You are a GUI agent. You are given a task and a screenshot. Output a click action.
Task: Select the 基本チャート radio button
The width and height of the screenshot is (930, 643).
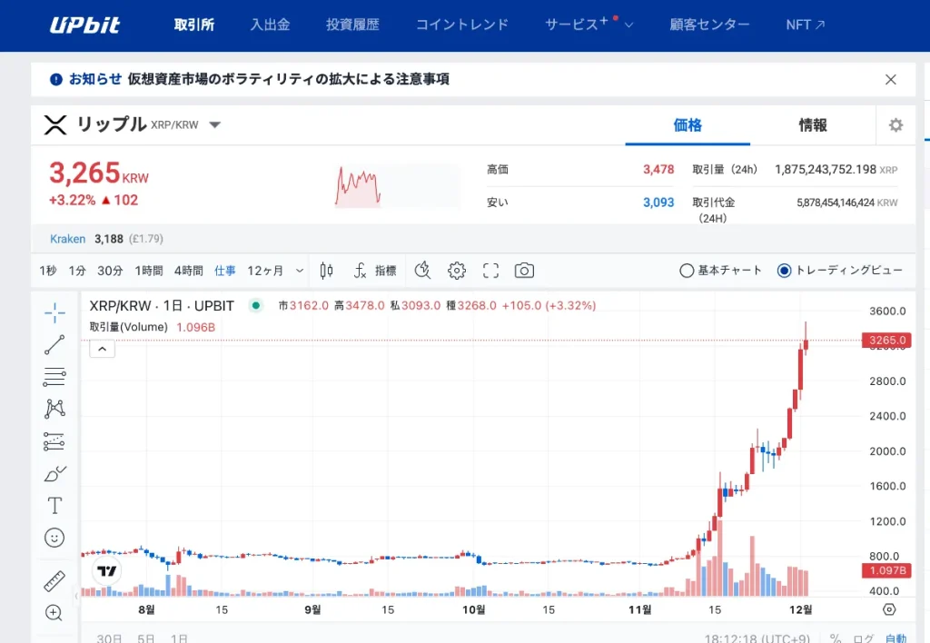[687, 271]
